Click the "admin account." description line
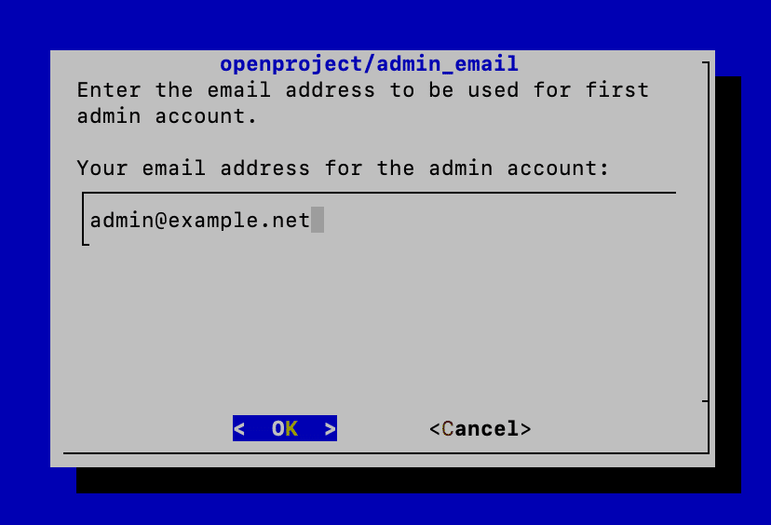771x525 pixels. pos(167,116)
